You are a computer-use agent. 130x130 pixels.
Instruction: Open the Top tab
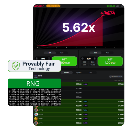tap(90, 73)
